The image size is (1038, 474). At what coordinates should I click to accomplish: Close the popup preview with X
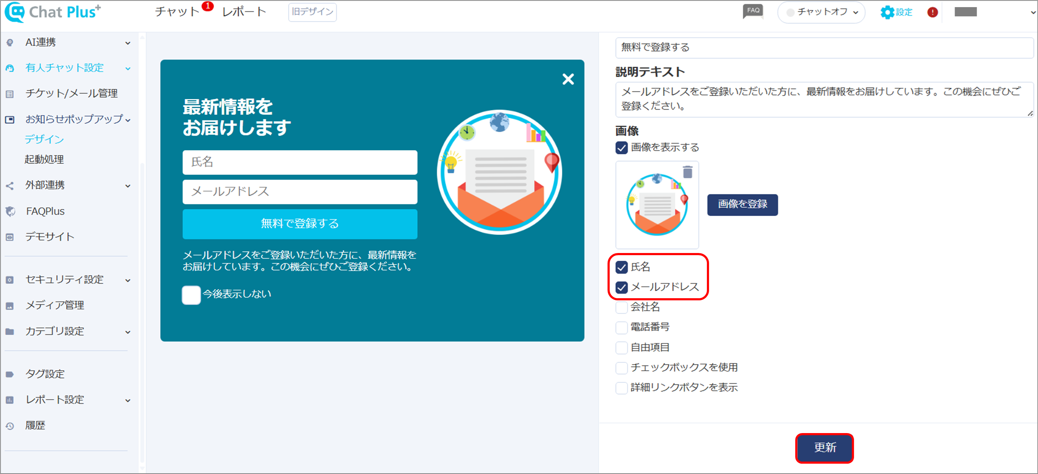(x=568, y=79)
